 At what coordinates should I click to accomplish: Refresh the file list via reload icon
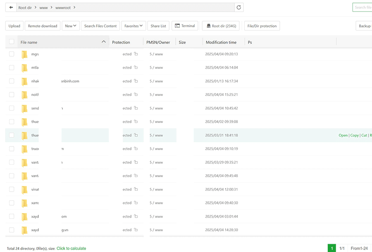(x=239, y=7)
